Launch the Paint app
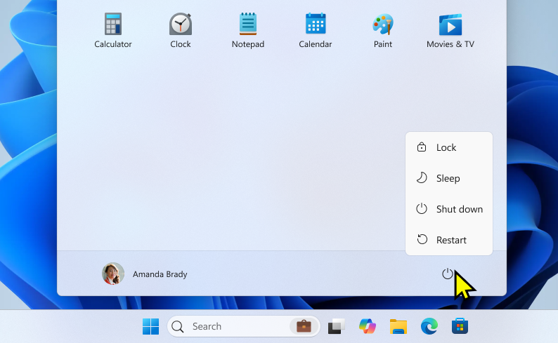The height and width of the screenshot is (343, 558). (x=383, y=30)
